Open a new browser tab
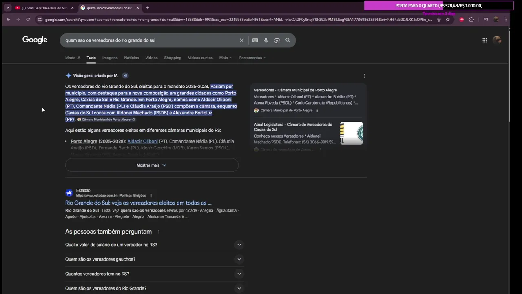 tap(148, 8)
